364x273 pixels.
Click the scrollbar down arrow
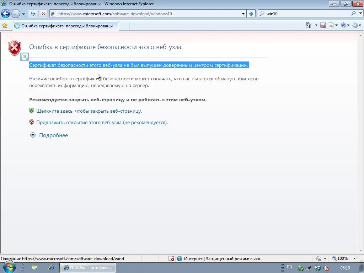tap(360, 251)
